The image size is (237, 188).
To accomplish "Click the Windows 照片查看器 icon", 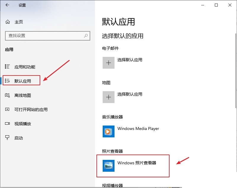I will 109,166.
